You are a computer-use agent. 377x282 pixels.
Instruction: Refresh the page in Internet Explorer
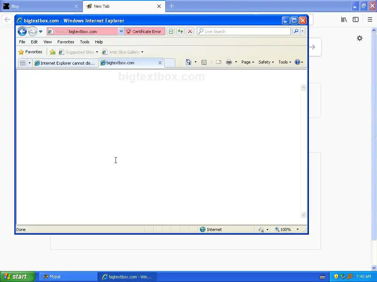[x=180, y=32]
